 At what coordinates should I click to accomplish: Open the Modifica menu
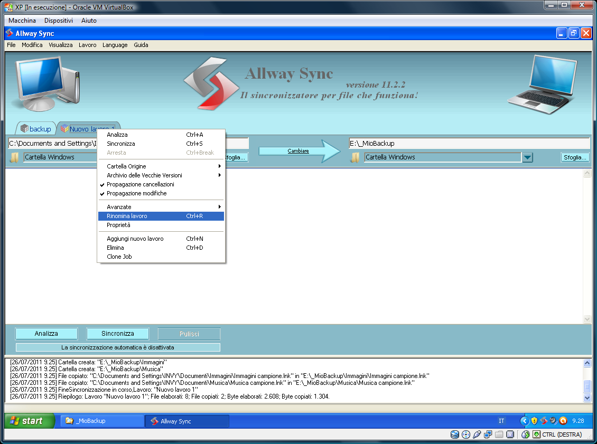pyautogui.click(x=32, y=45)
